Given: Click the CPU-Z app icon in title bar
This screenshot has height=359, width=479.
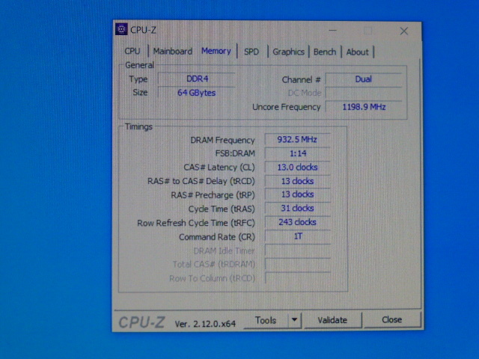Looking at the screenshot, I should point(121,29).
